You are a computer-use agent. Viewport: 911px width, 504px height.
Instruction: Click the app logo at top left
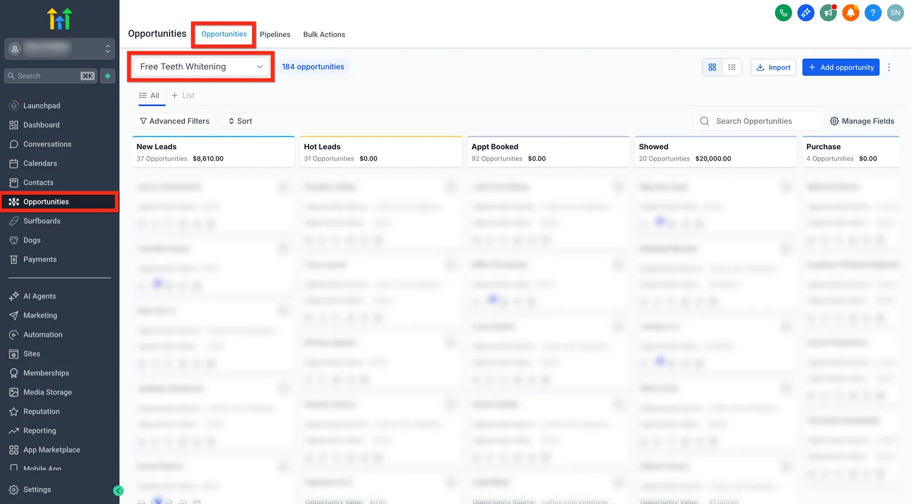59,19
